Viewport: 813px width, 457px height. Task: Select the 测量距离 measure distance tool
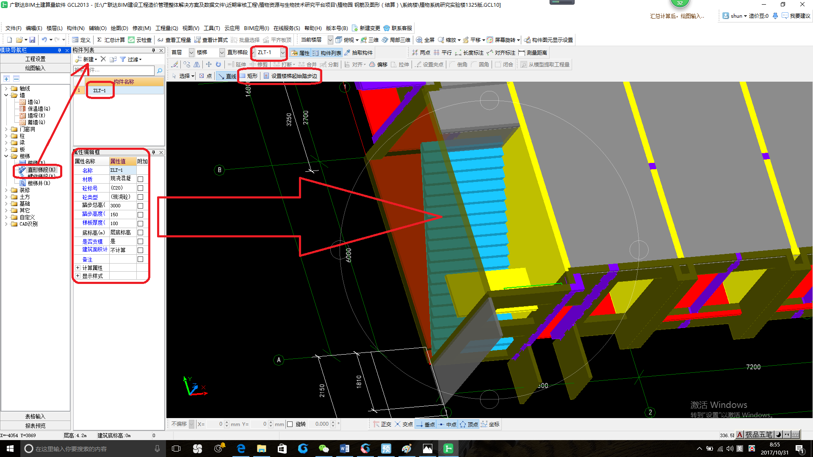[x=533, y=53]
